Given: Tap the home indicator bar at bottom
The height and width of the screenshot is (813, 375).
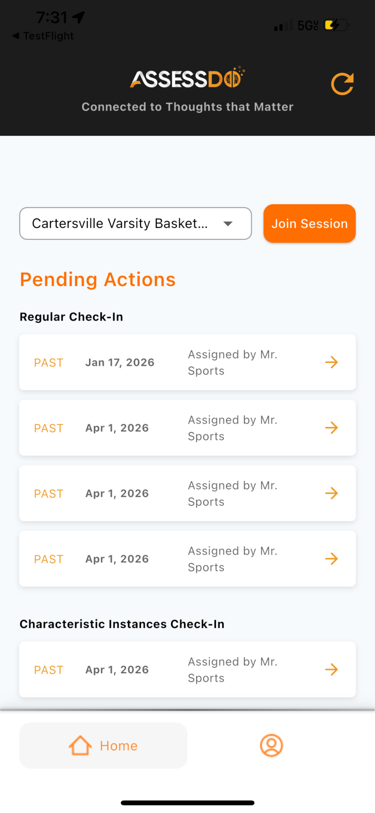Looking at the screenshot, I should pyautogui.click(x=187, y=803).
